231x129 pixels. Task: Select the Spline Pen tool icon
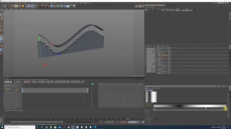[55, 6]
